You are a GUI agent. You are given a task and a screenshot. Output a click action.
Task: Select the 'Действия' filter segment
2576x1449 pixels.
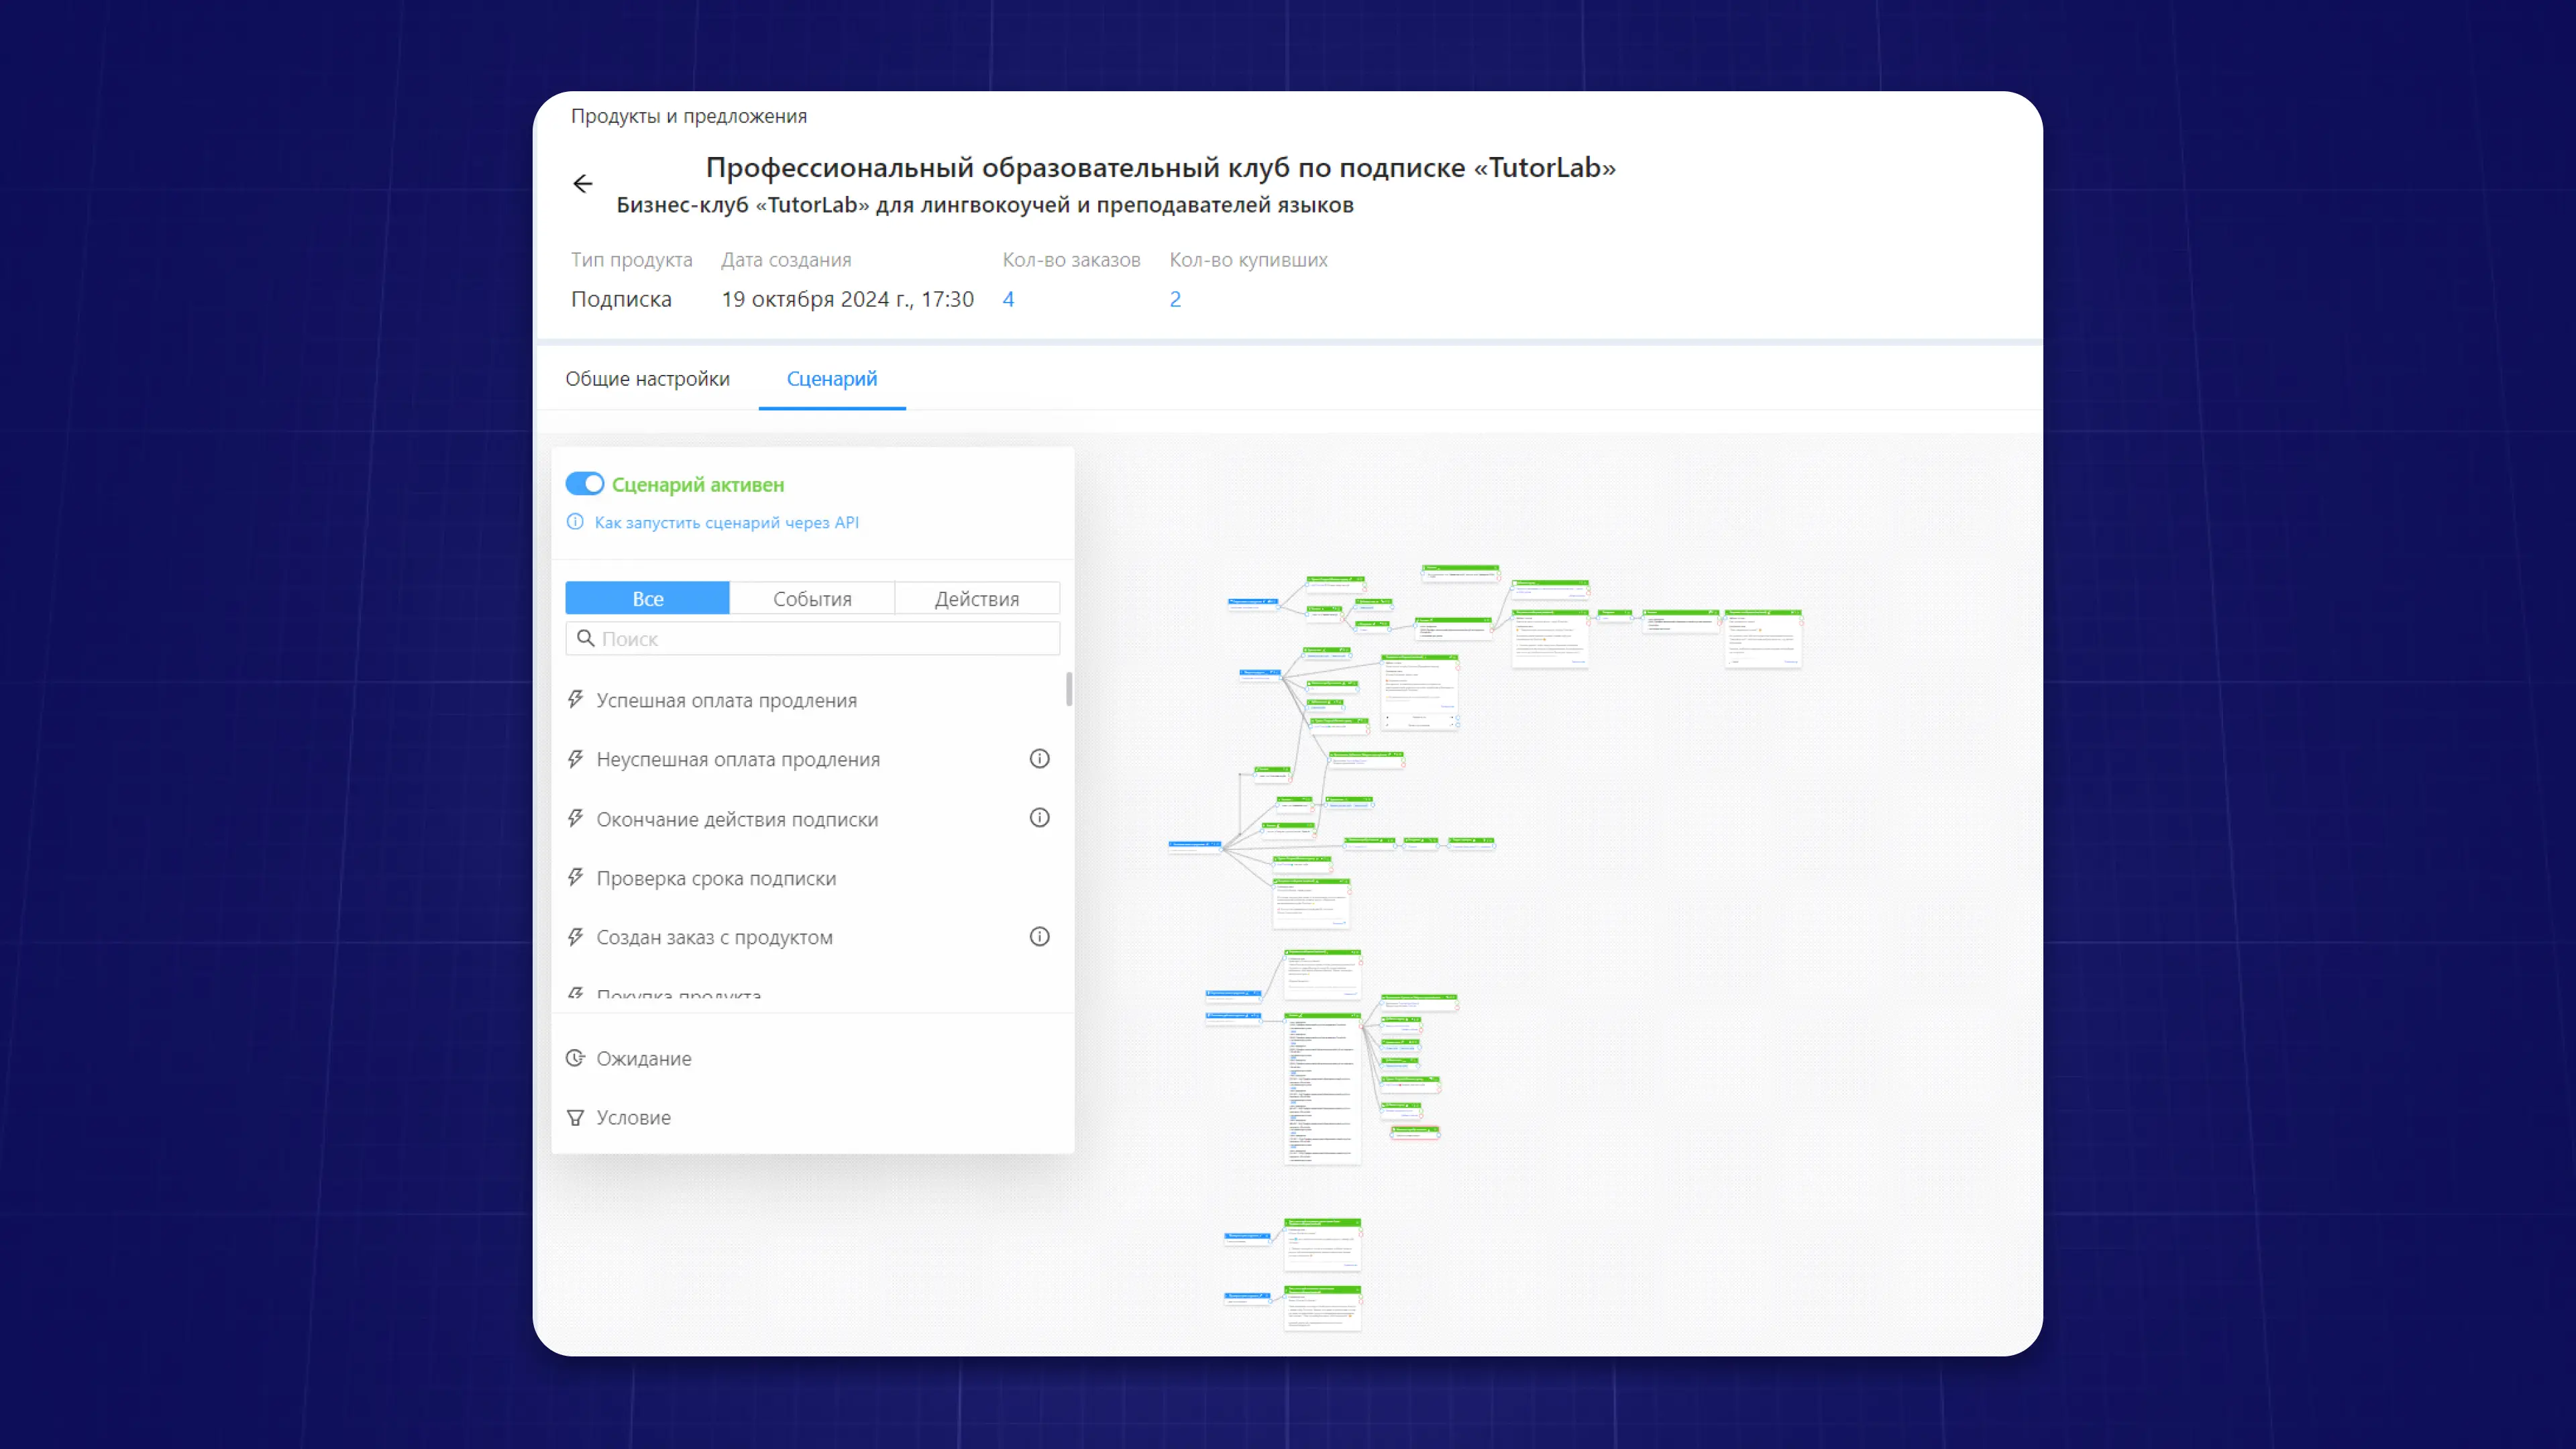tap(976, 598)
